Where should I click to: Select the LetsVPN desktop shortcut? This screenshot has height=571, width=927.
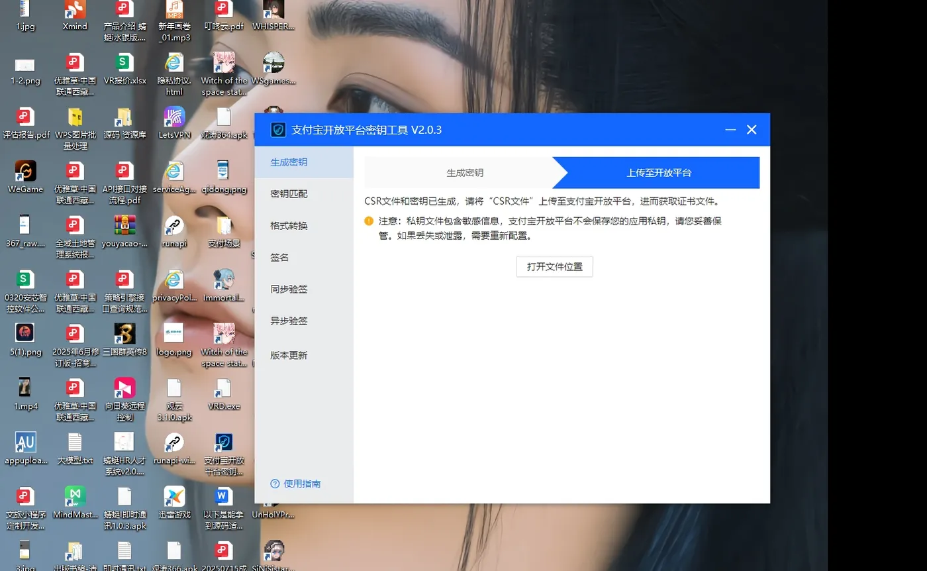pyautogui.click(x=174, y=124)
